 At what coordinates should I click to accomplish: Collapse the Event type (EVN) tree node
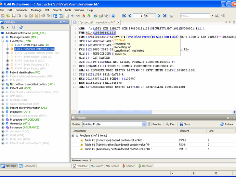(3, 41)
